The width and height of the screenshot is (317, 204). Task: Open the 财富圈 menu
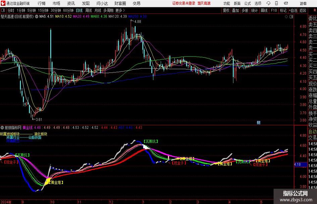[x=120, y=3]
